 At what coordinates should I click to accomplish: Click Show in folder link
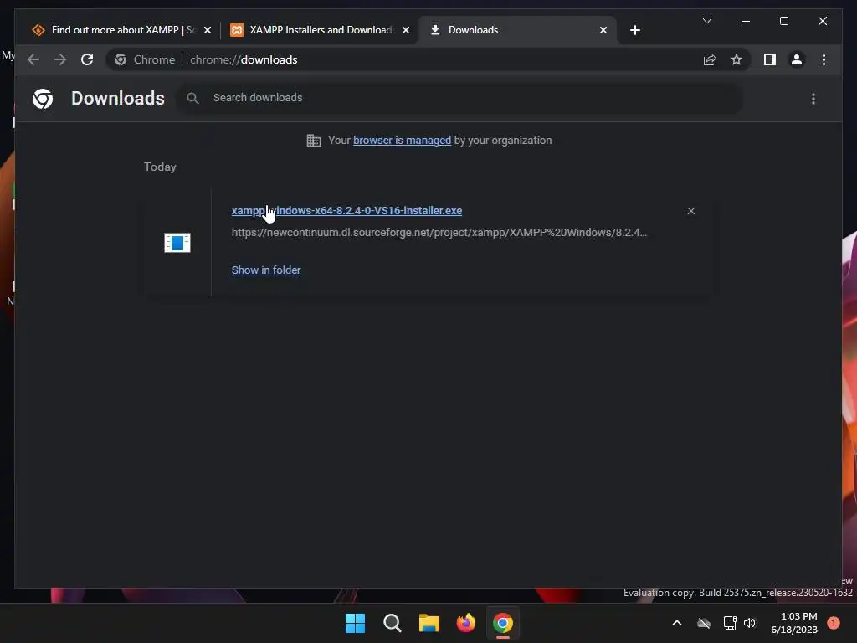coord(266,270)
